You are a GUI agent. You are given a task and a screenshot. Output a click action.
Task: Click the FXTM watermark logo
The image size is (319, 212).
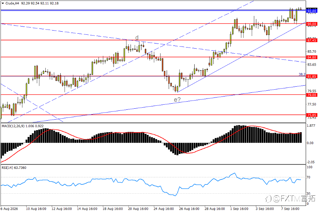(290, 198)
